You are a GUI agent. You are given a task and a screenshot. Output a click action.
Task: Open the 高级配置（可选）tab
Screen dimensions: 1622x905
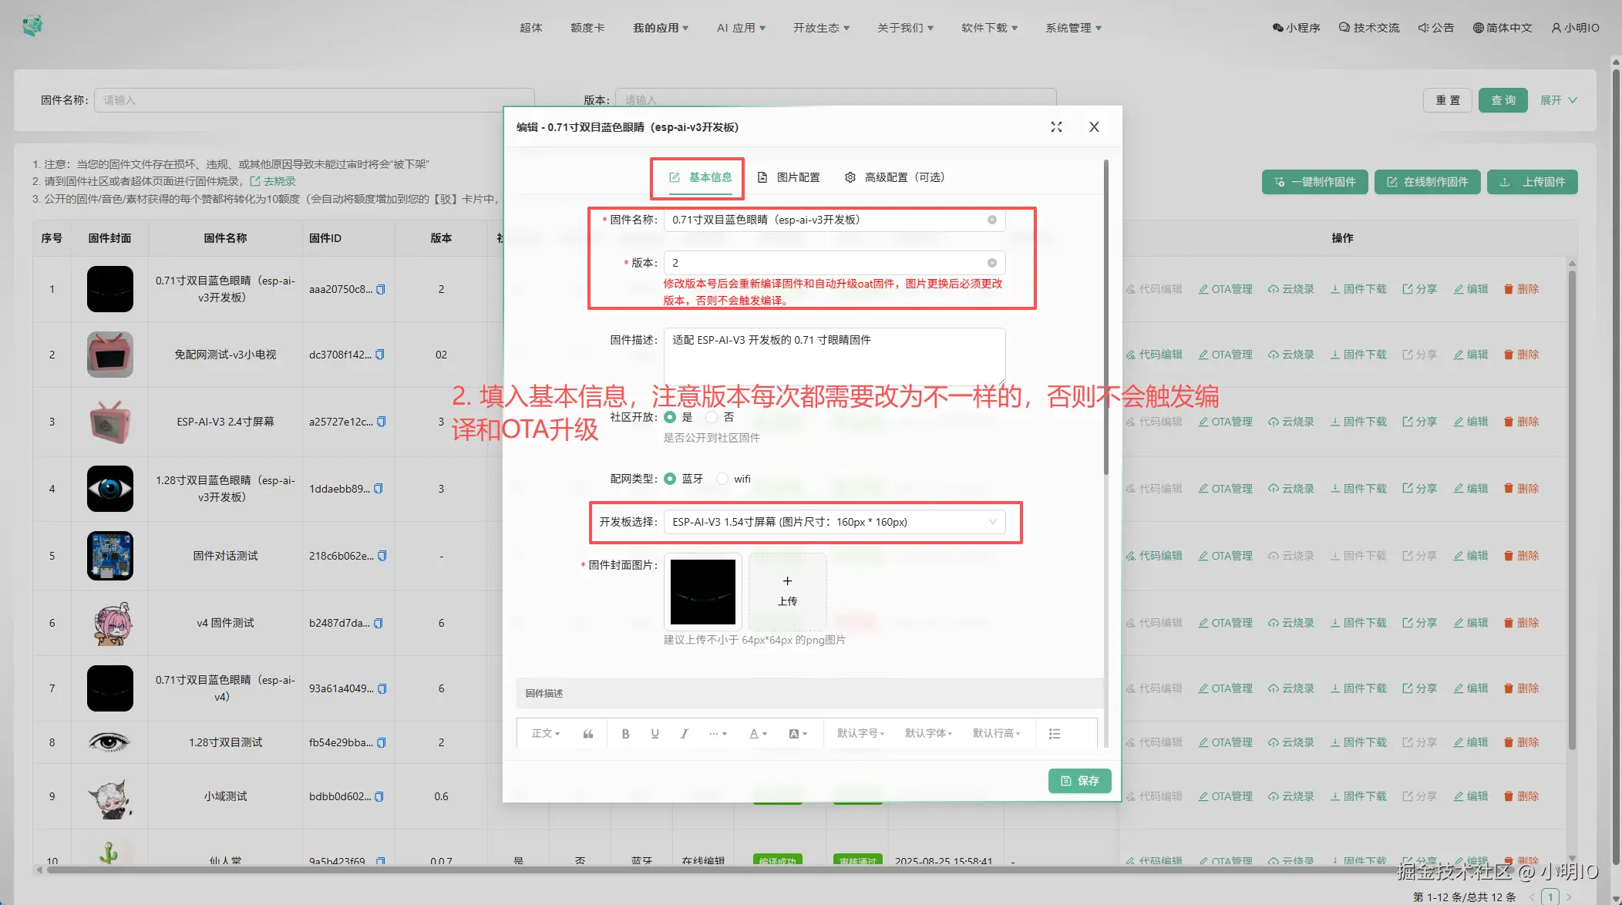(895, 177)
